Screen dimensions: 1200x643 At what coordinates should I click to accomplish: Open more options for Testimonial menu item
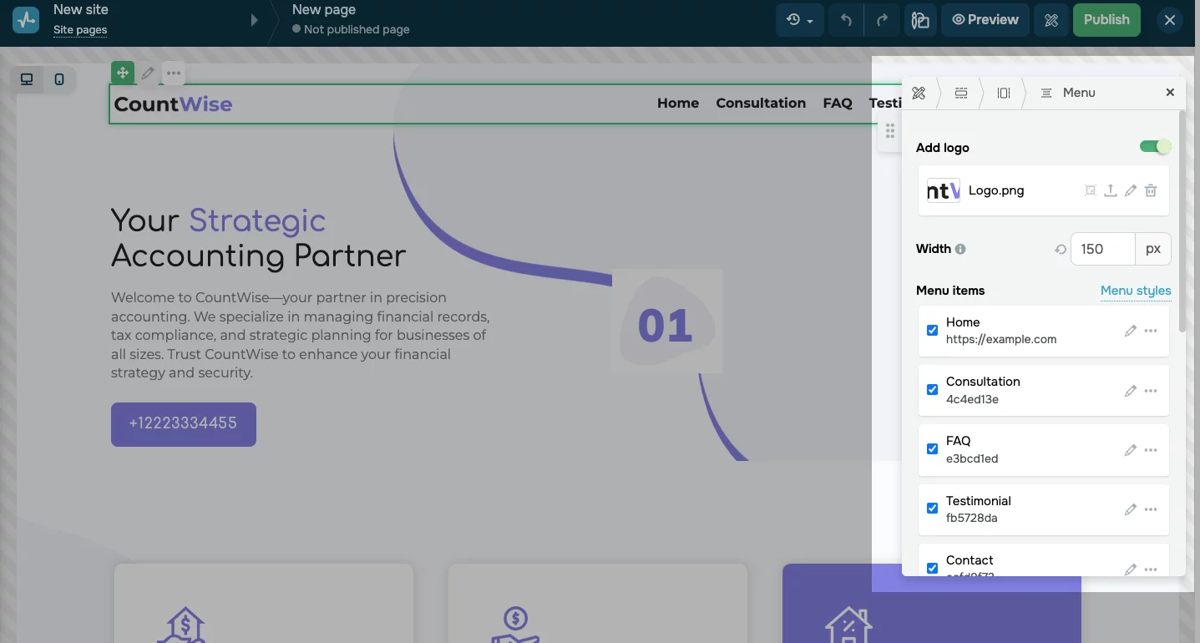[x=1151, y=509]
